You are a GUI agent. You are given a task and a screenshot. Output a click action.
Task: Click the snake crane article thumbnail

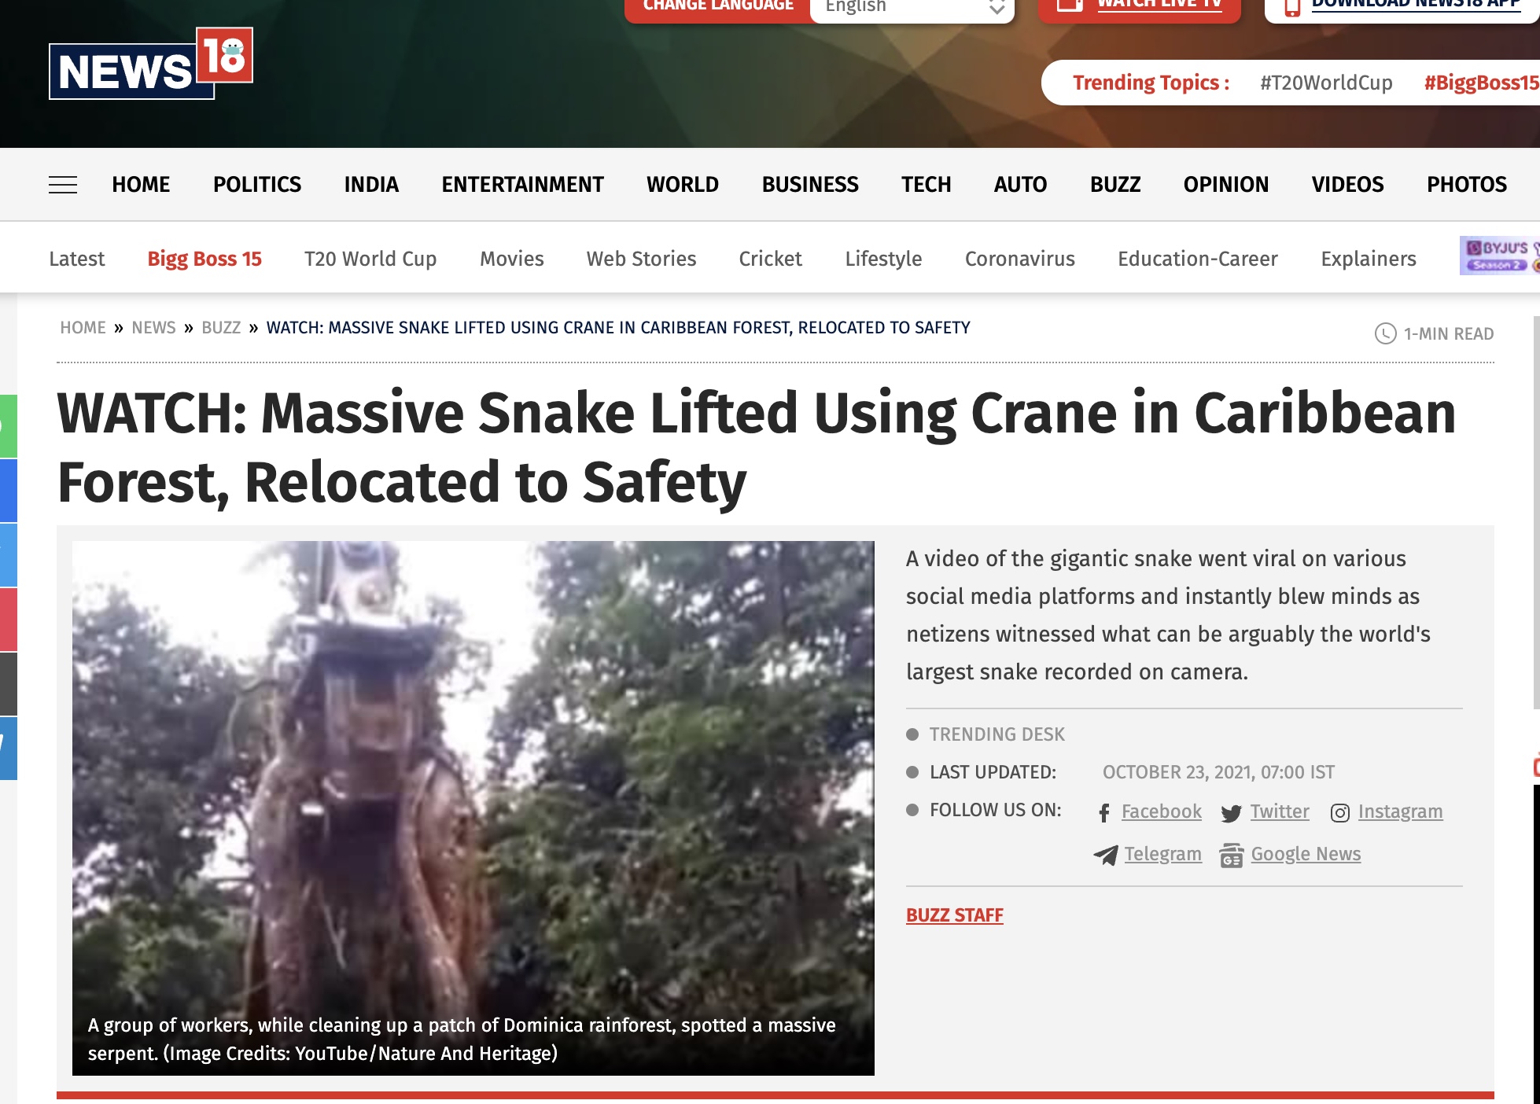(x=473, y=808)
